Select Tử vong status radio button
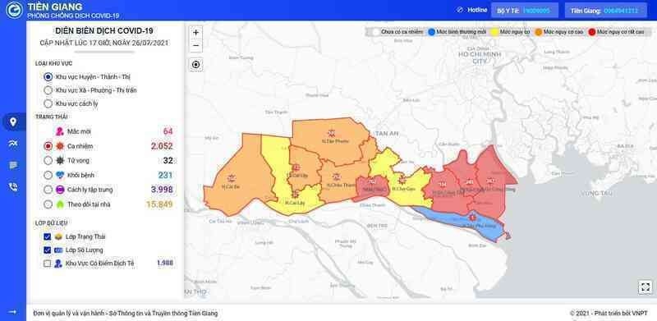 (48, 161)
